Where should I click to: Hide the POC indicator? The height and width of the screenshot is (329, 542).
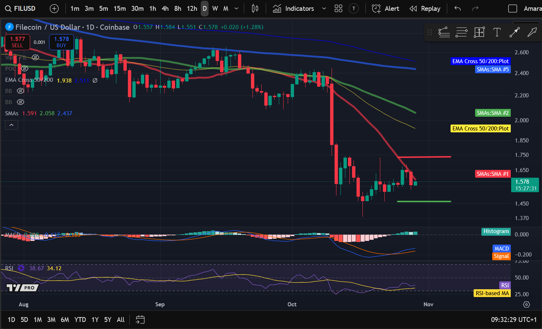(24, 68)
